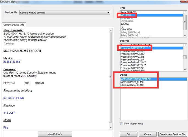
Task: Select Freescale/NXP 9S12XS subtype
Action: 152,68
